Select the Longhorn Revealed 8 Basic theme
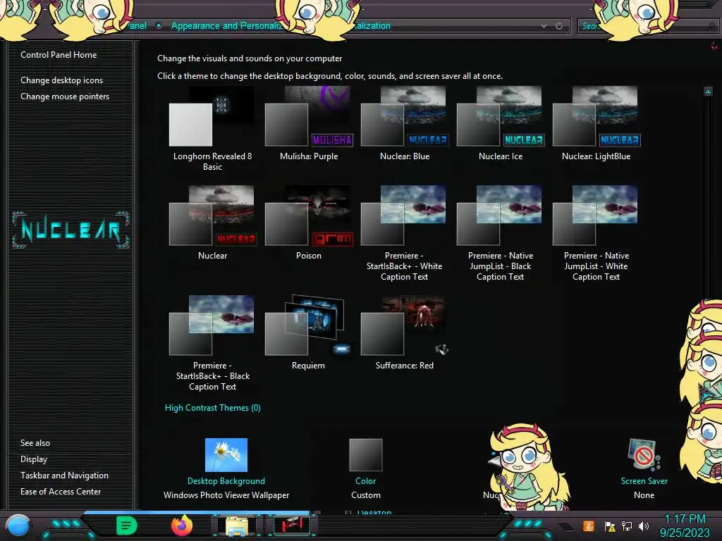 pos(212,129)
